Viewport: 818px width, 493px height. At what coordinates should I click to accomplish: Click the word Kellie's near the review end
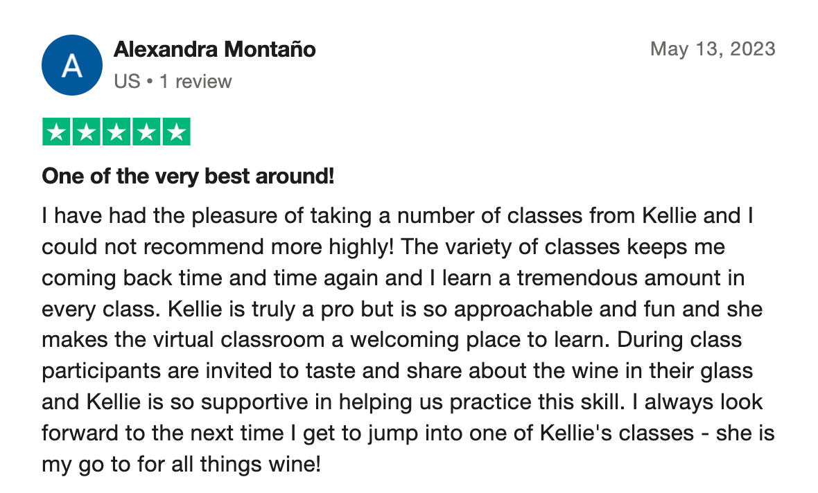click(575, 433)
